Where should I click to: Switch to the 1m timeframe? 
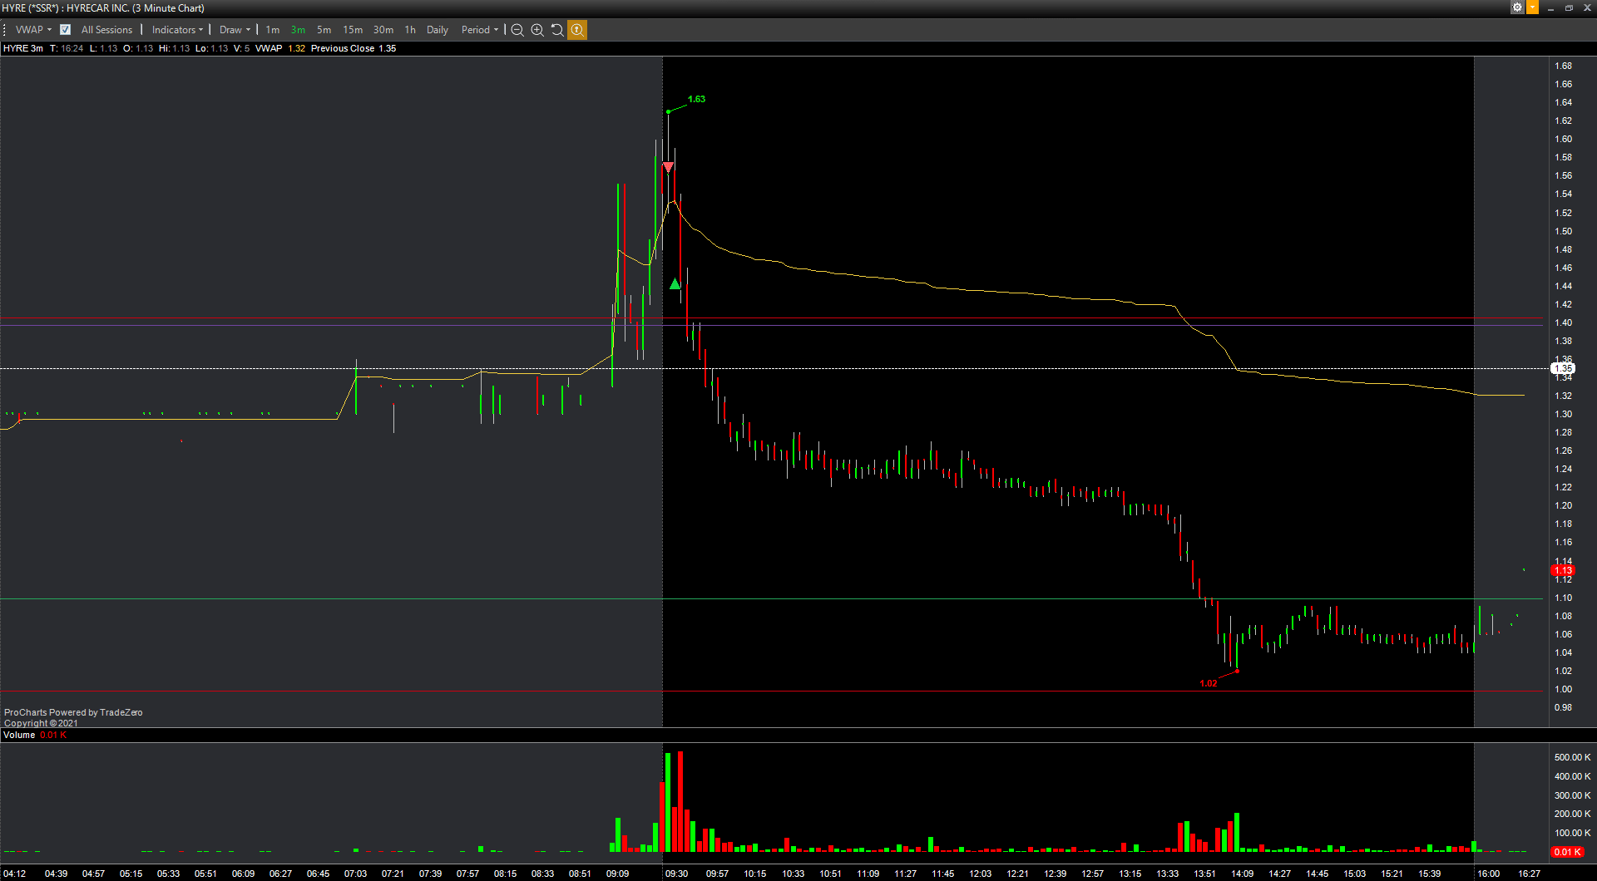273,30
